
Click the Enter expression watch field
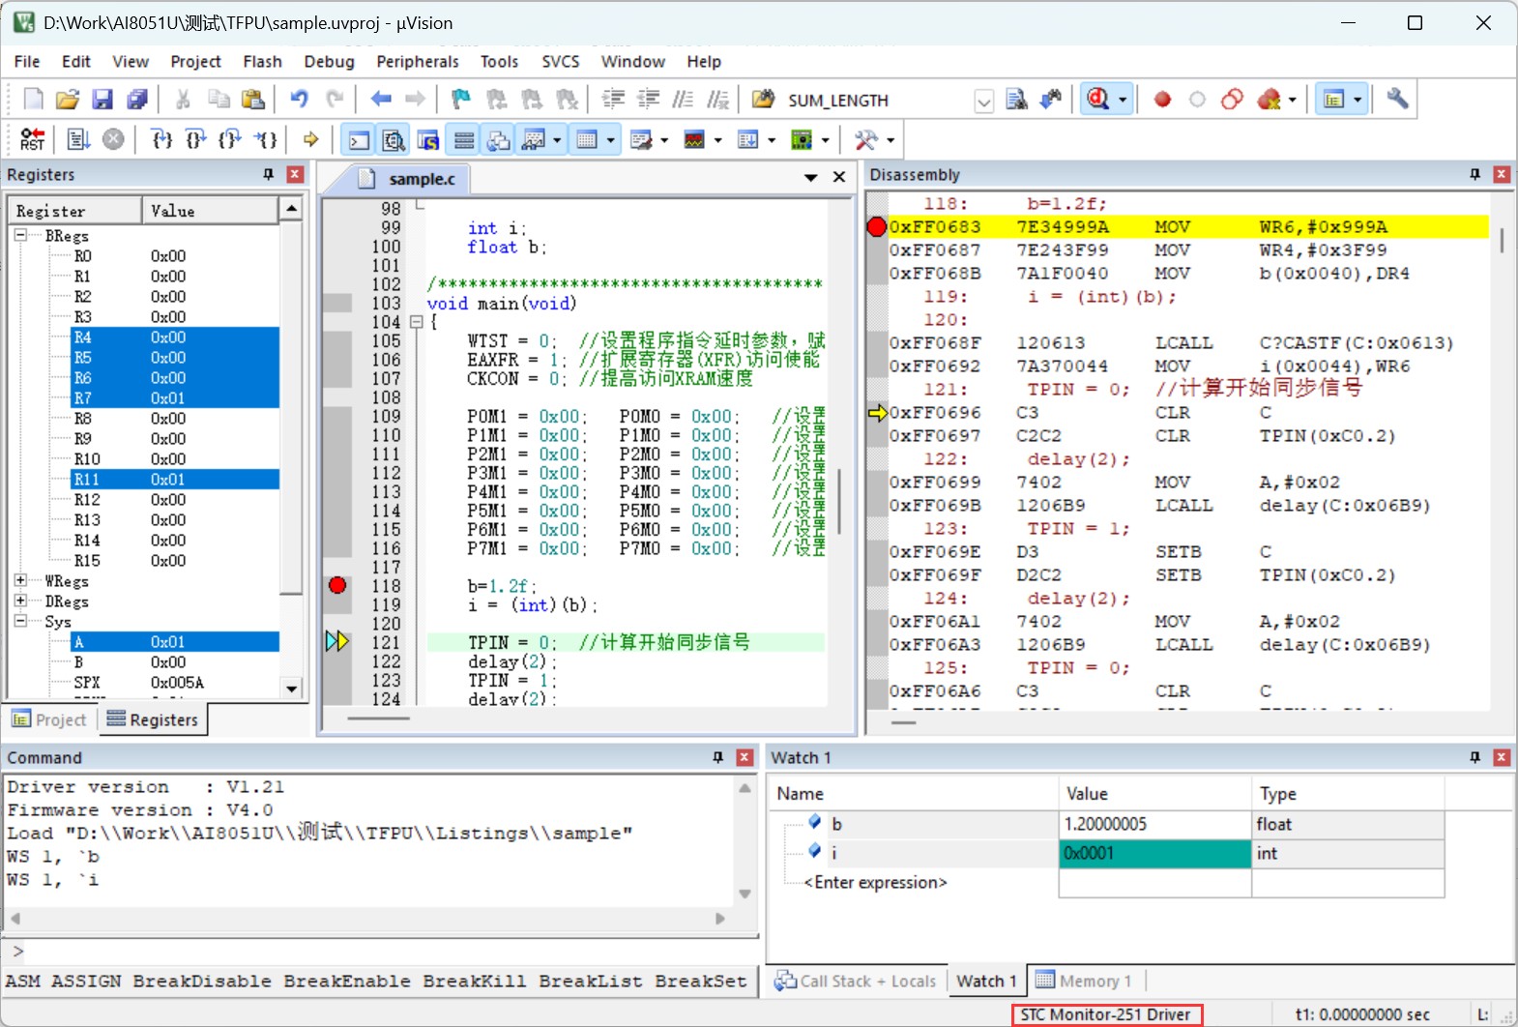click(x=876, y=882)
